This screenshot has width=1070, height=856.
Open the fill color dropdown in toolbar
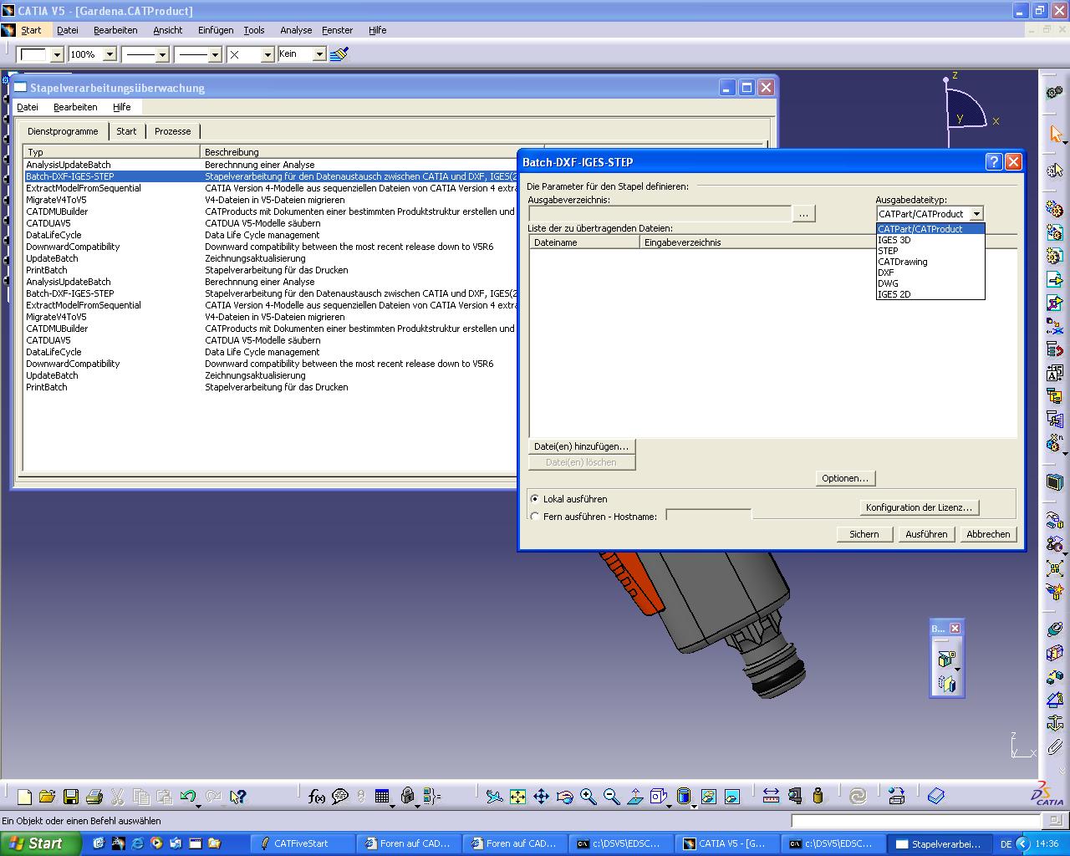[x=57, y=54]
